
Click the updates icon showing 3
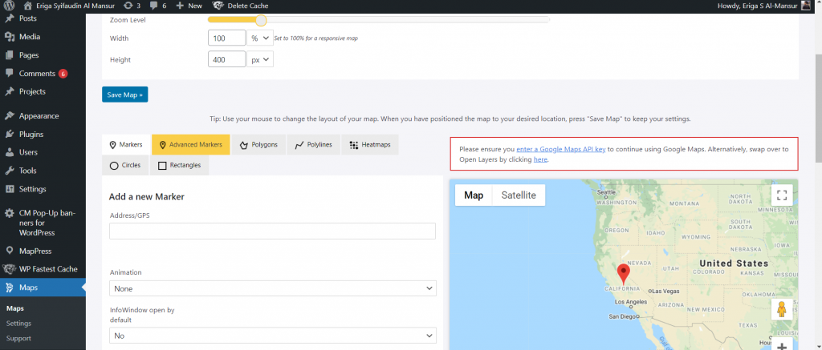132,6
